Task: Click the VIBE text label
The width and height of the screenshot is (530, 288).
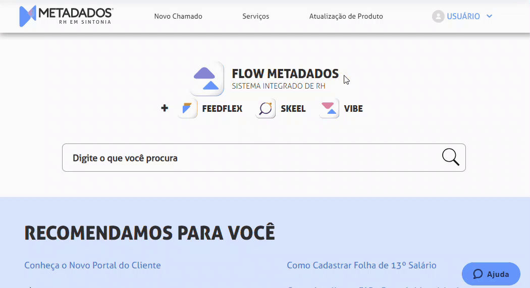Action: point(353,109)
